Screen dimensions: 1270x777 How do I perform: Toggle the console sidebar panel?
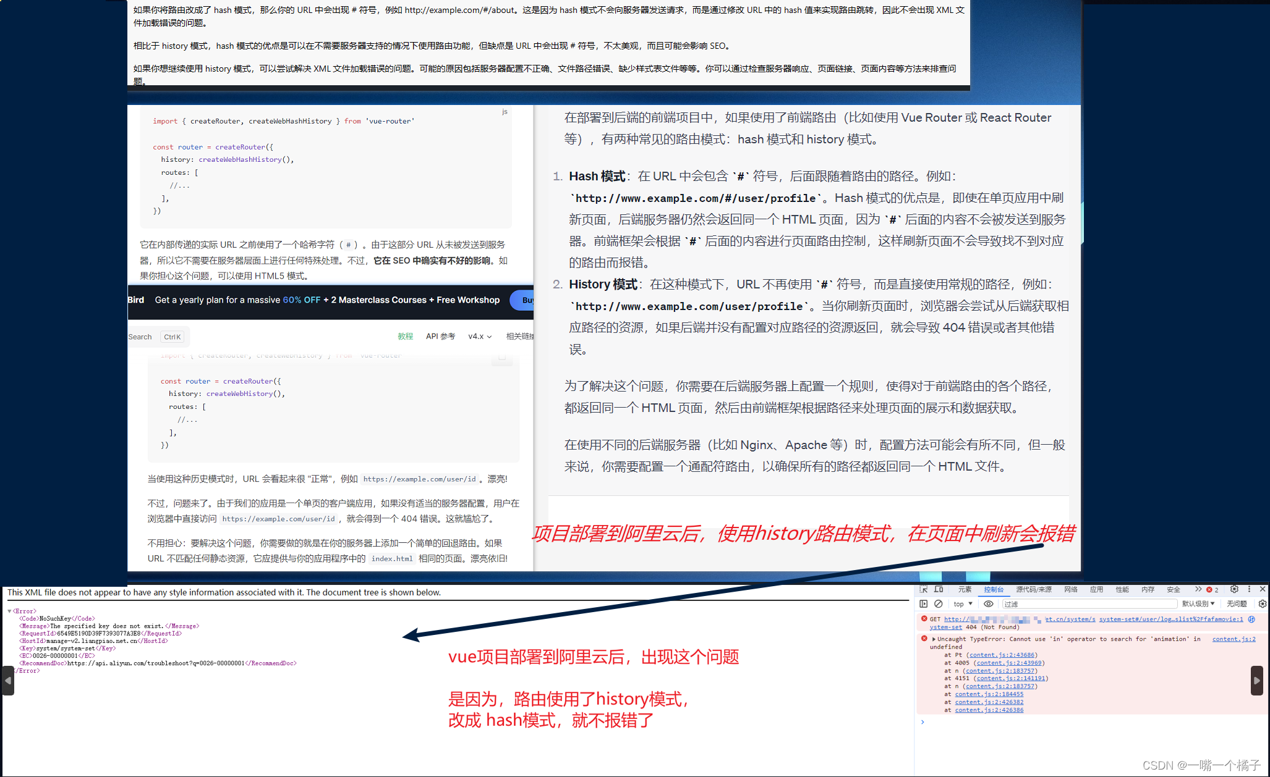pyautogui.click(x=924, y=604)
